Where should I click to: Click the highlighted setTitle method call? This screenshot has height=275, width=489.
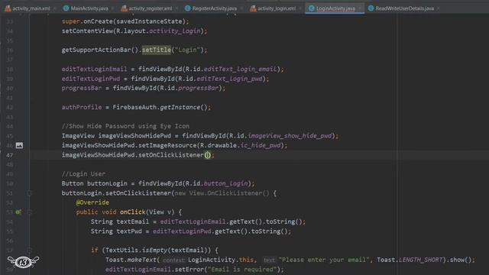pyautogui.click(x=157, y=50)
